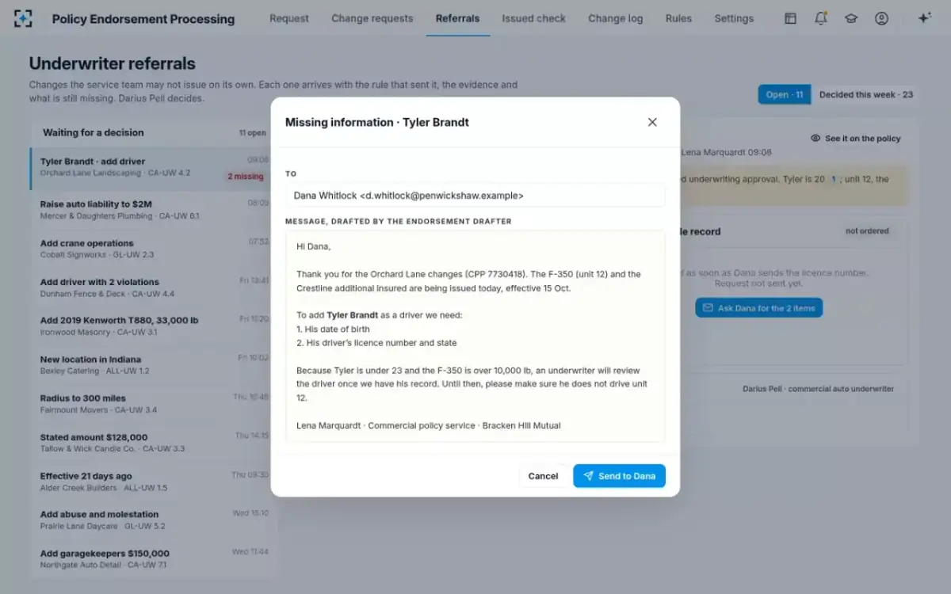Go to the Request tab
The image size is (951, 594).
[289, 18]
